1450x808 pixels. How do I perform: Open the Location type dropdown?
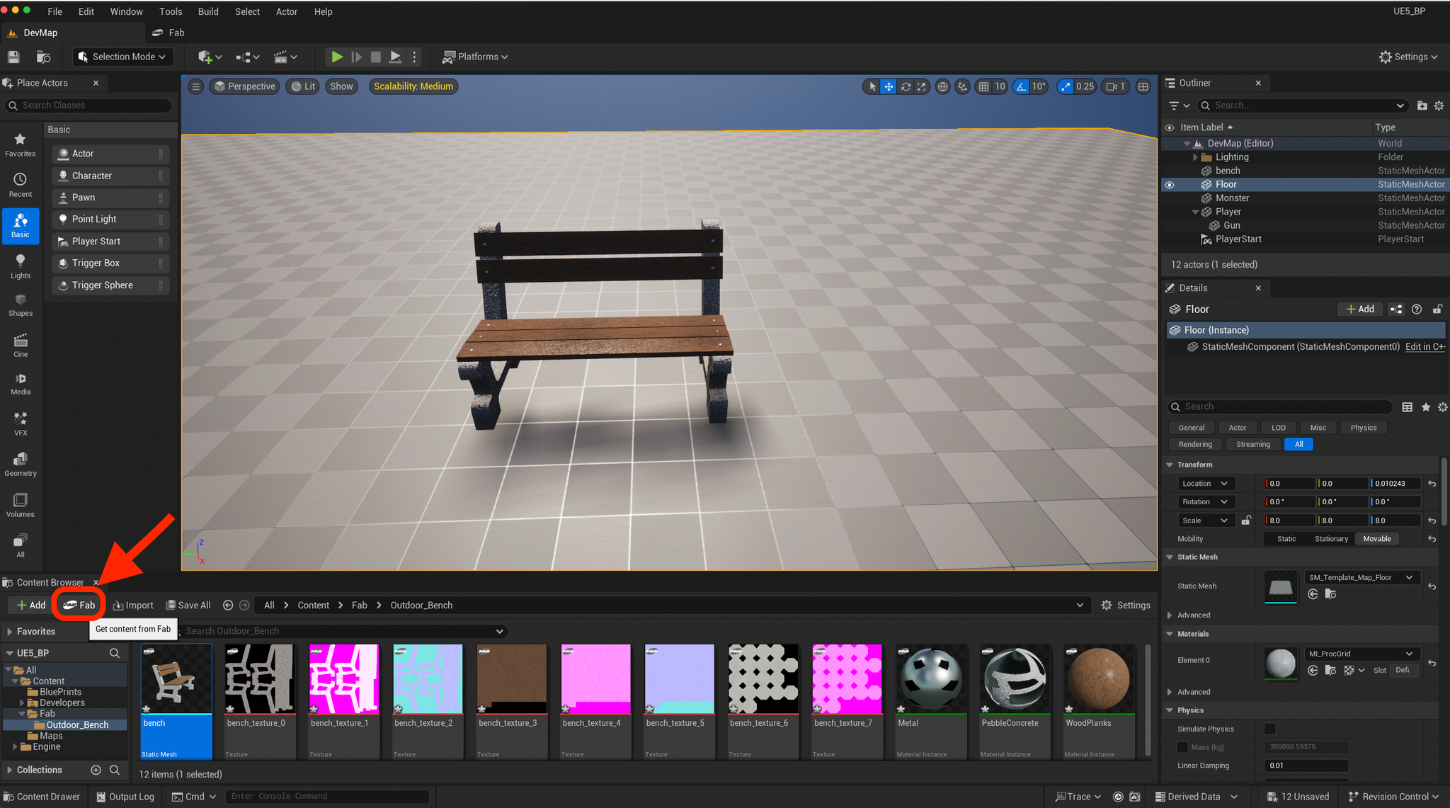tap(1206, 484)
